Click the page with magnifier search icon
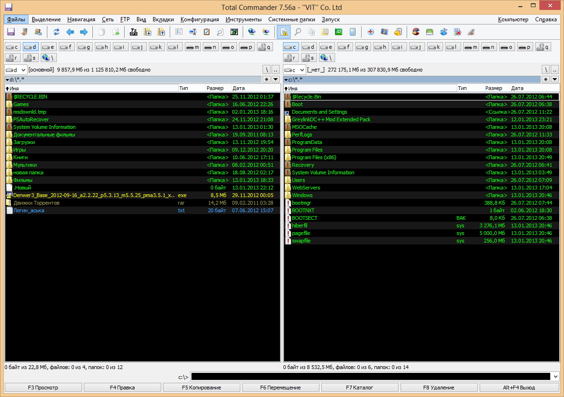Viewport: 564px width, 397px height. coord(220,32)
